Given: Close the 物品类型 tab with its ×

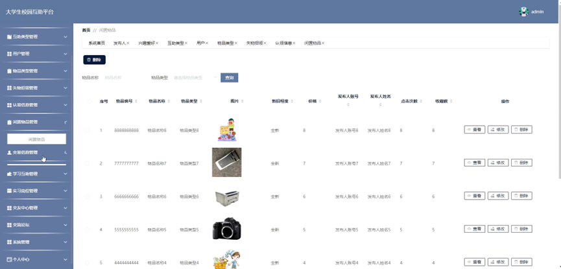Looking at the screenshot, I should click(236, 43).
